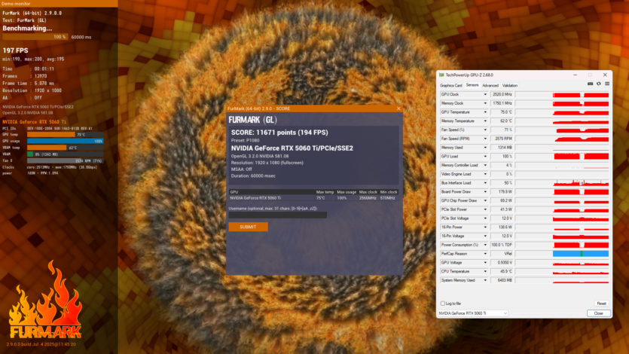Enable the Log to file checkbox
The height and width of the screenshot is (354, 629).
coord(443,304)
